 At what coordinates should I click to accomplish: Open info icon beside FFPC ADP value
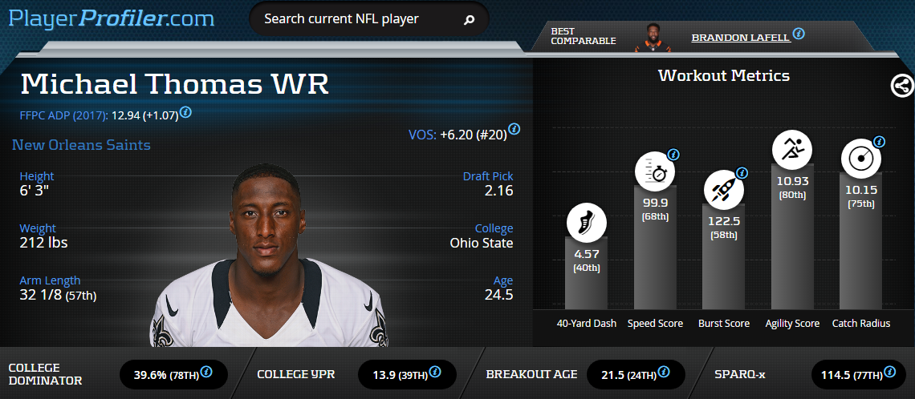[x=185, y=112]
